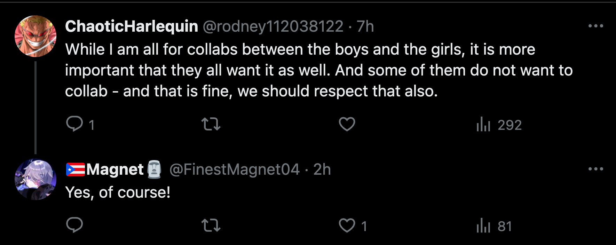
Task: Like ChaoticHarlequin's tweet
Action: coord(347,124)
